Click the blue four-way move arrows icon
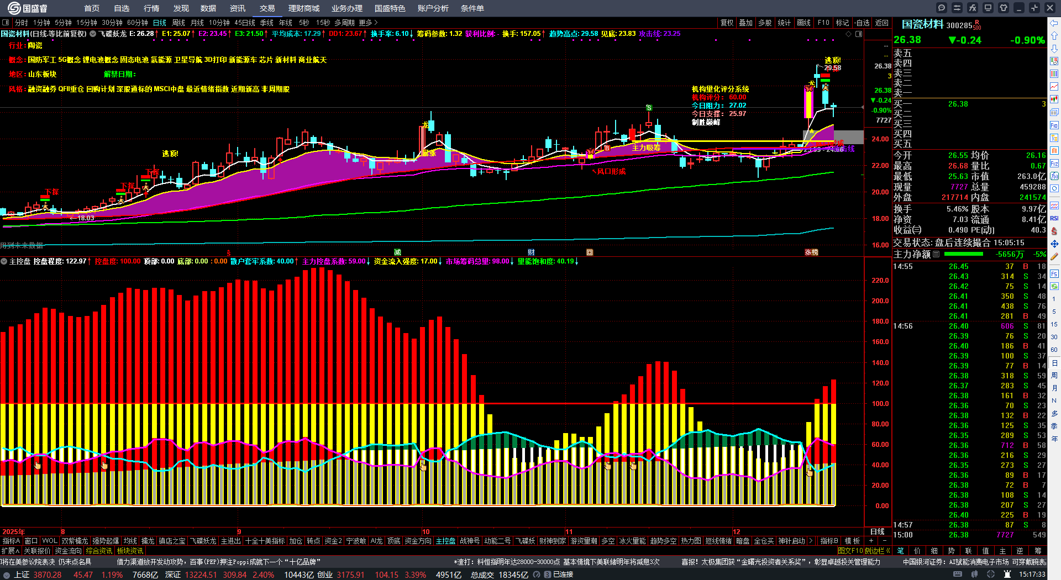The height and width of the screenshot is (580, 1061). click(1054, 244)
